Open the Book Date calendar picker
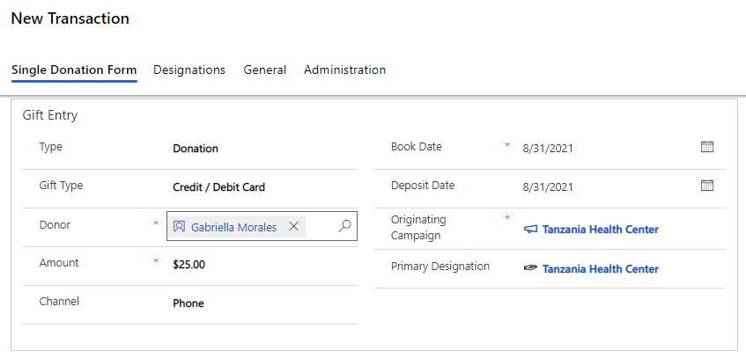746x358 pixels. pyautogui.click(x=706, y=147)
